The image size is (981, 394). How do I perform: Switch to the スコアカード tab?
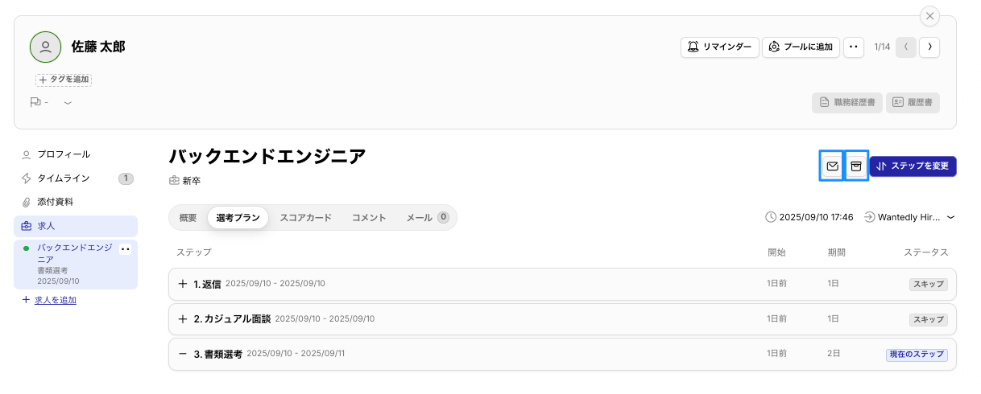coord(305,217)
